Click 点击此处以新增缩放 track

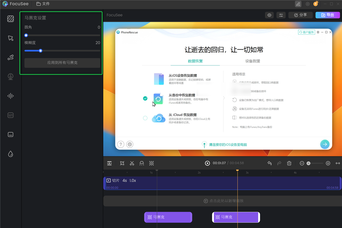[222, 201]
